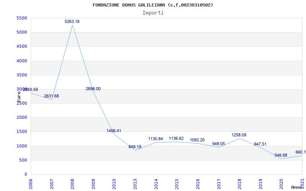Select the 949.05 value label

tap(218, 144)
